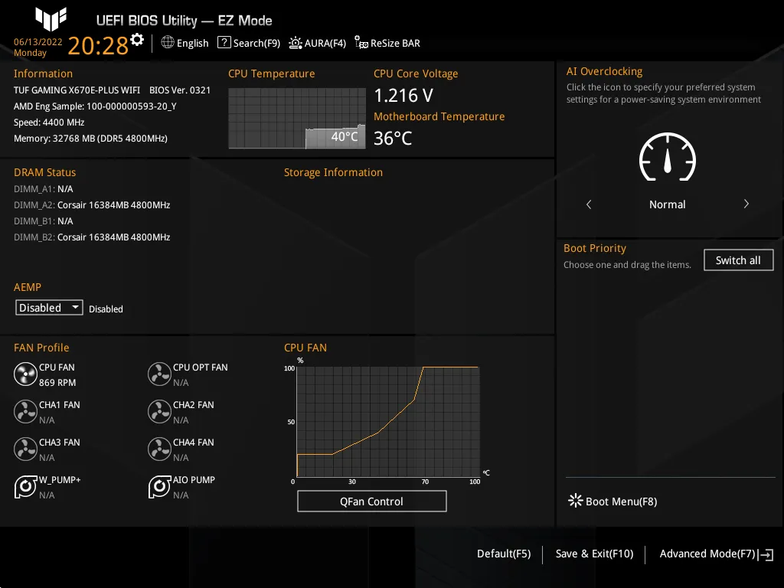Click the ReSize BAR icon
Viewport: 784px width, 588px height.
pos(359,43)
